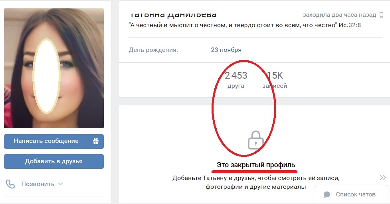Click the gray padlock icon

pyautogui.click(x=255, y=140)
